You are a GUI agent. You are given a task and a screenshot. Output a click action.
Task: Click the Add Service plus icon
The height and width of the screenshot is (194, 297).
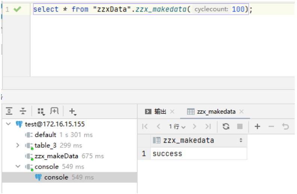point(73,111)
